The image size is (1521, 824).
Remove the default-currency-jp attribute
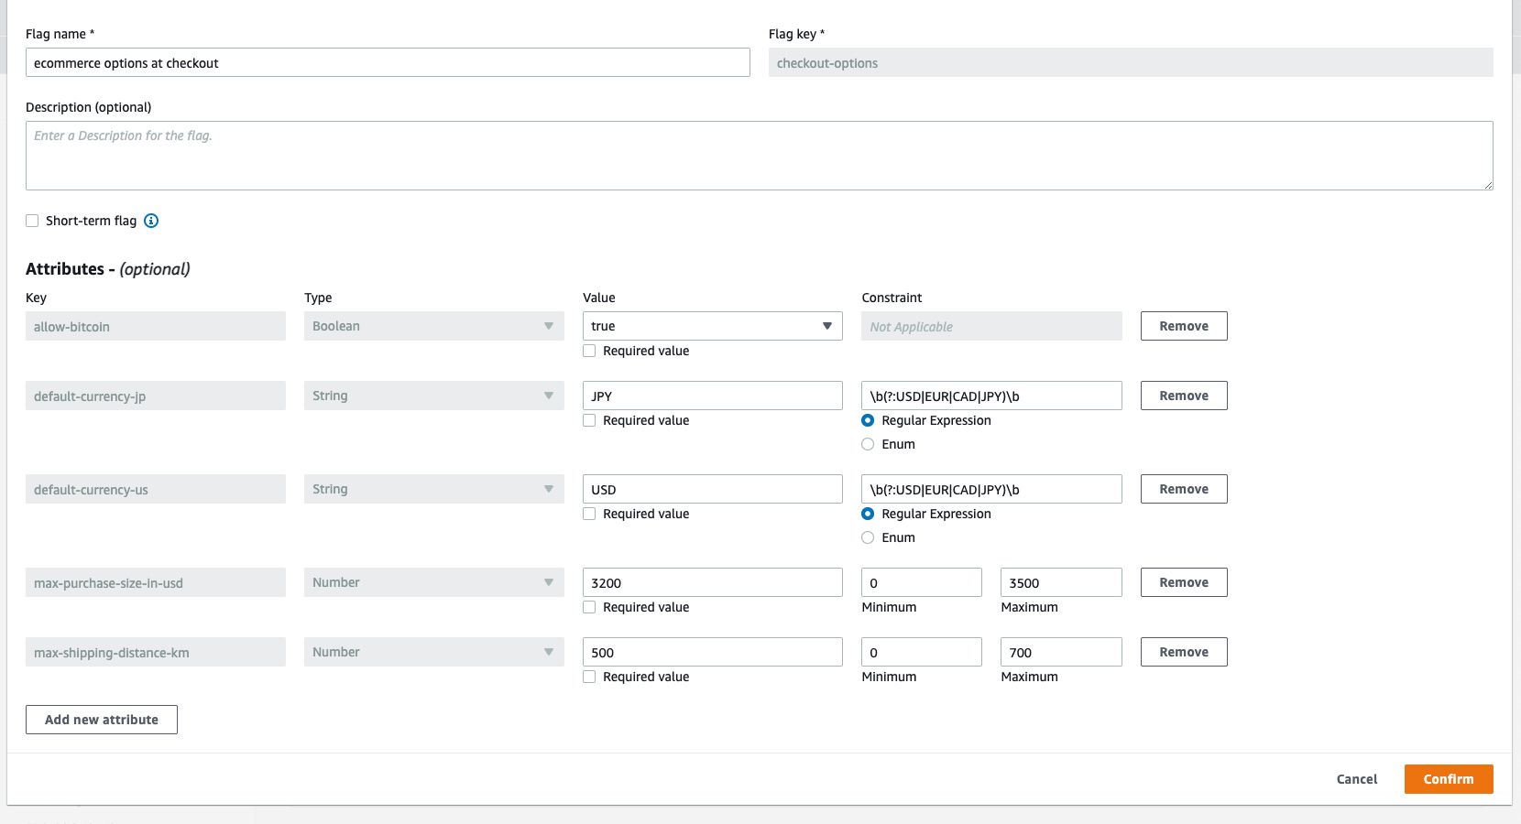tap(1184, 396)
